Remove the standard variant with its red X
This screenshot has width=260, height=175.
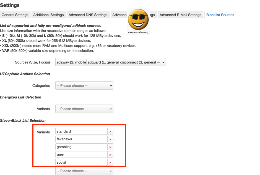click(x=110, y=131)
